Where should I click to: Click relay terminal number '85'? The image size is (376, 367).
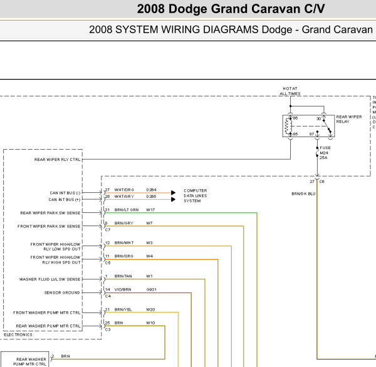coord(295,134)
